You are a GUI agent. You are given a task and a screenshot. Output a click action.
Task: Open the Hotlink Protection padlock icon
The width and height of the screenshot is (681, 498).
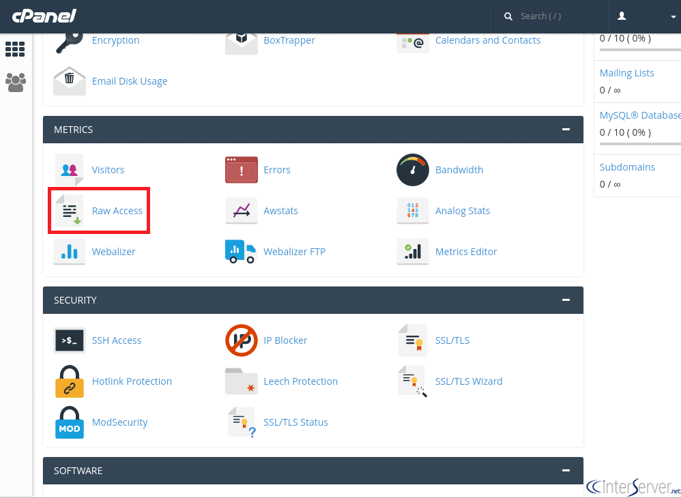point(70,381)
